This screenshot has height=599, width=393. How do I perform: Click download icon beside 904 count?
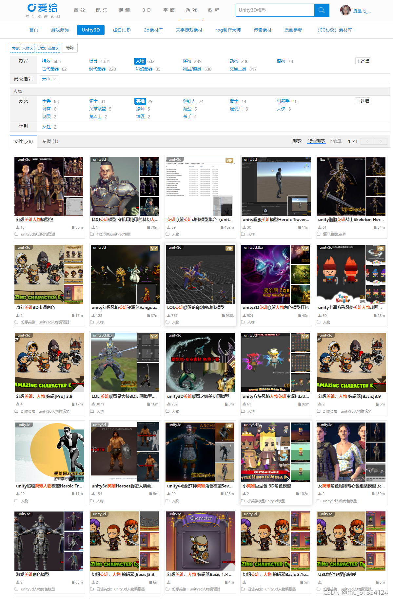click(x=244, y=316)
